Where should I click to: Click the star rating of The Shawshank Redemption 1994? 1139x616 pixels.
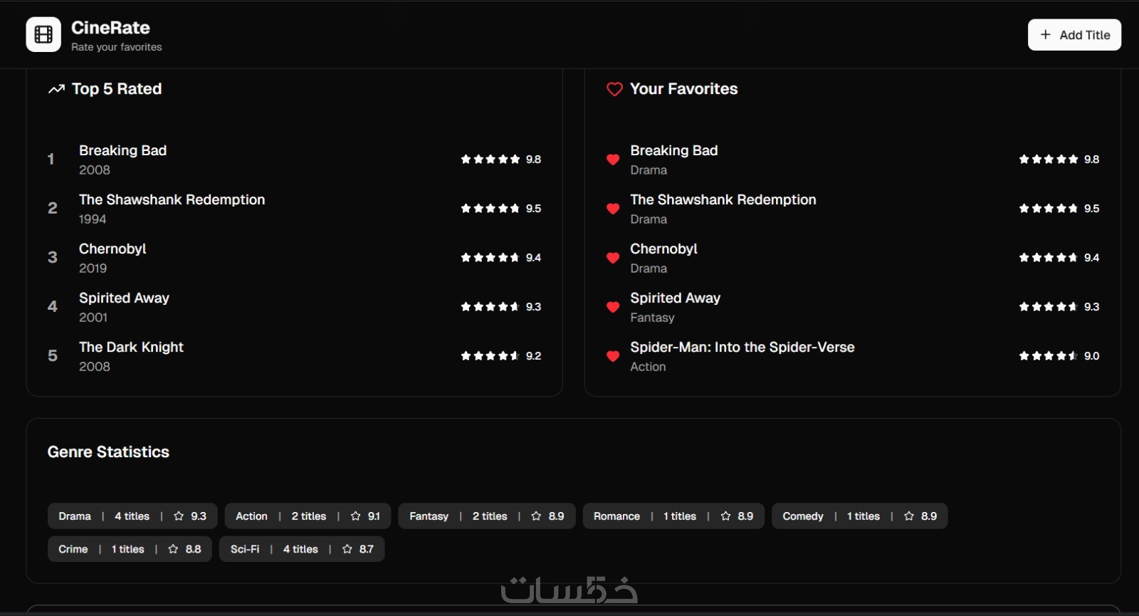pyautogui.click(x=490, y=209)
